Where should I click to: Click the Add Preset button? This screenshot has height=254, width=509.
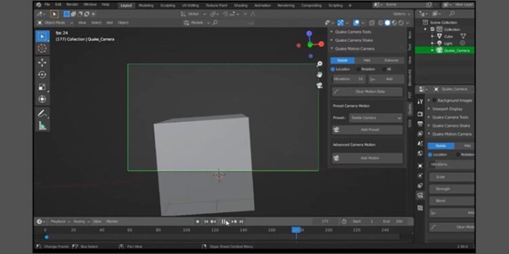pos(367,130)
